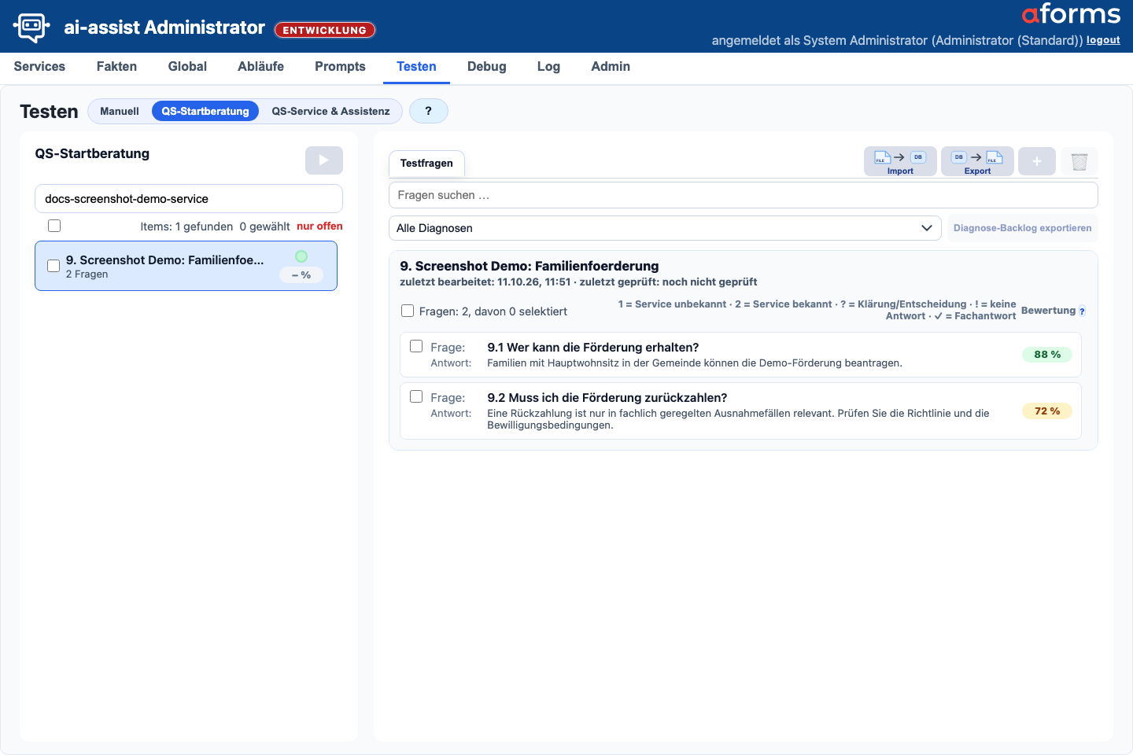
Task: Switch to QS-Service & Assistenz tab
Action: [330, 111]
